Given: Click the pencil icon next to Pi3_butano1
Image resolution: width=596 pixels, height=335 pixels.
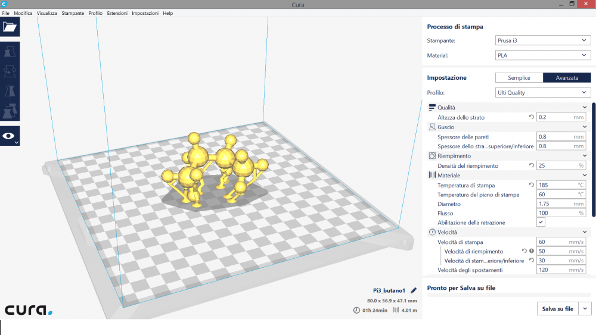Looking at the screenshot, I should point(414,290).
